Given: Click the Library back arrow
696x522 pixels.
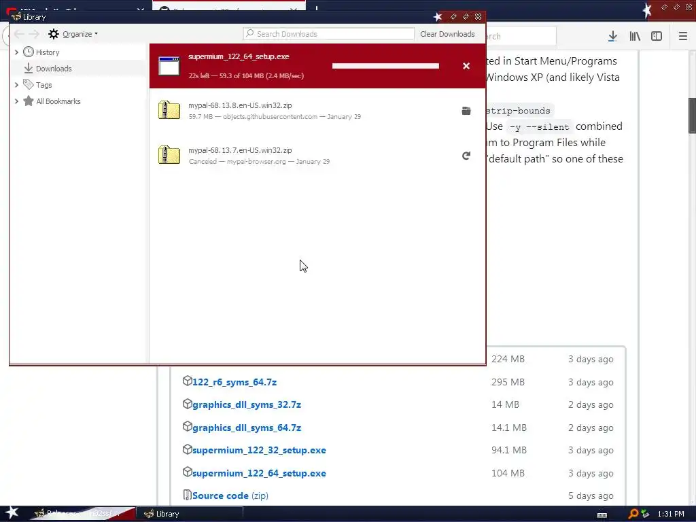Looking at the screenshot, I should pos(18,34).
